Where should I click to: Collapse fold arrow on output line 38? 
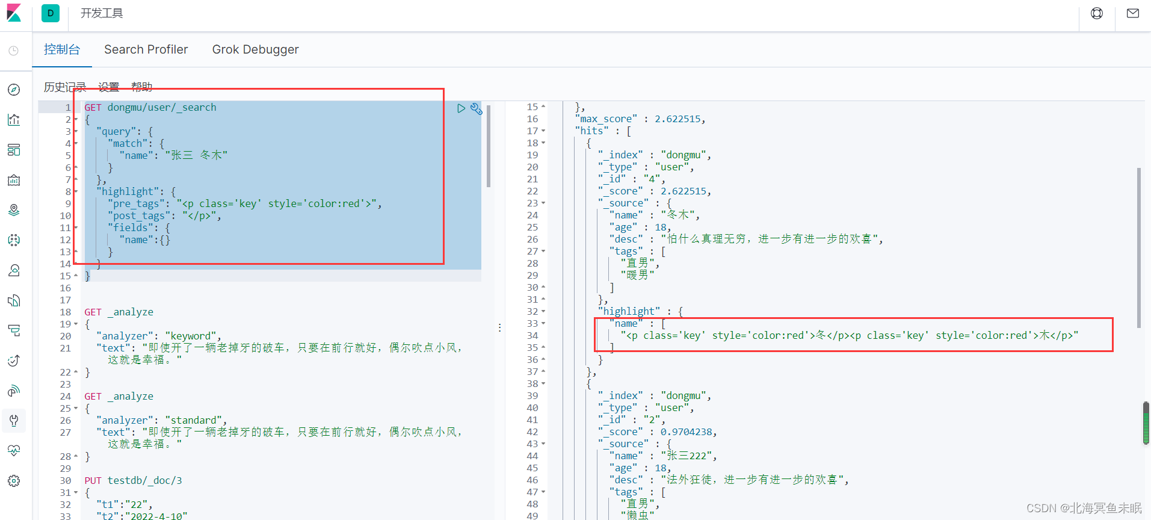point(543,384)
